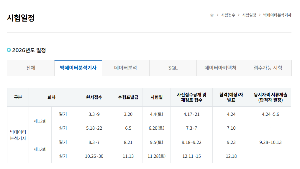The height and width of the screenshot is (169, 300).
Task: Click the 수험표발급 column header
Action: 128,97
